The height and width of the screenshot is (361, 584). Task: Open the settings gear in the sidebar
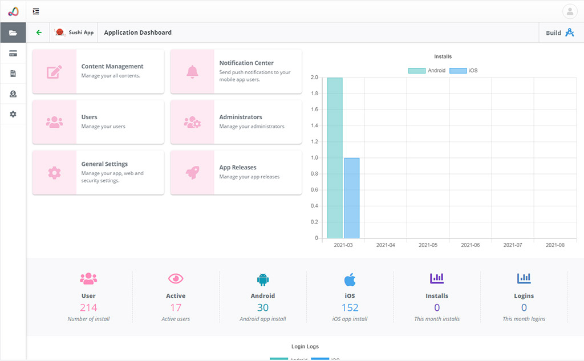[x=13, y=114]
